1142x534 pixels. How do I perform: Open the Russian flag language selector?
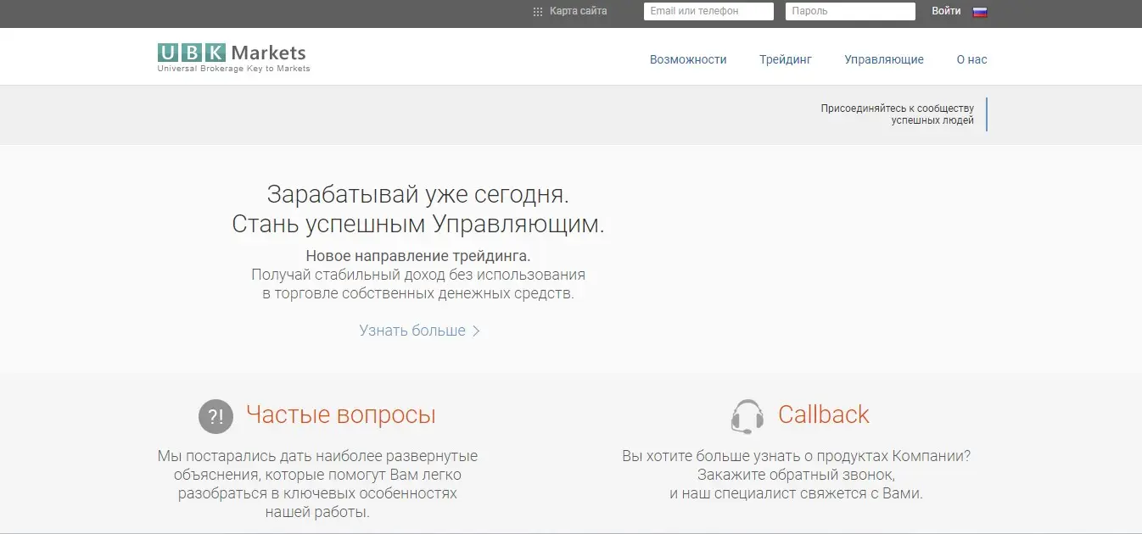click(980, 12)
